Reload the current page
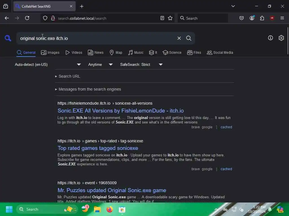The width and height of the screenshot is (289, 216). coord(27,18)
